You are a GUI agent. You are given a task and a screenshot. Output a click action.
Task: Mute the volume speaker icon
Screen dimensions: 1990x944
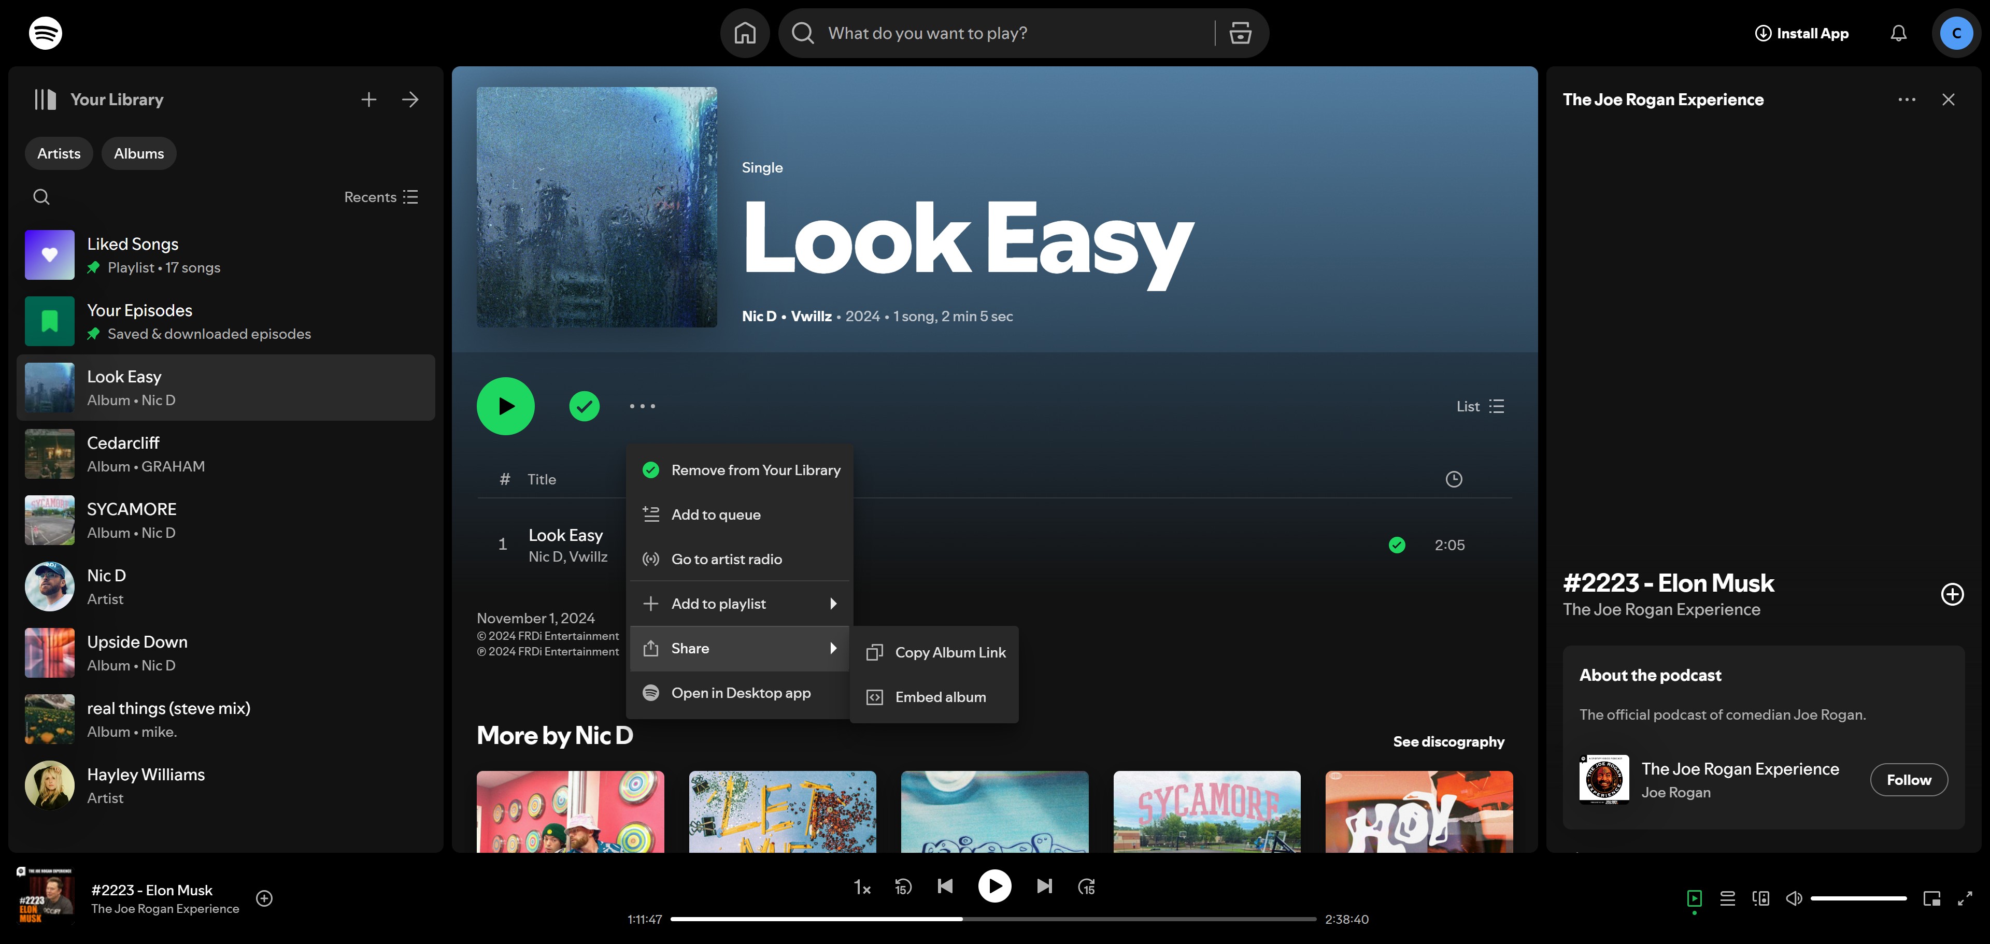click(1794, 898)
